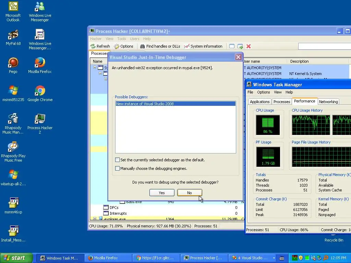Collapse the second-level process tree node
Screen dimensions: 351x263
click(x=100, y=73)
